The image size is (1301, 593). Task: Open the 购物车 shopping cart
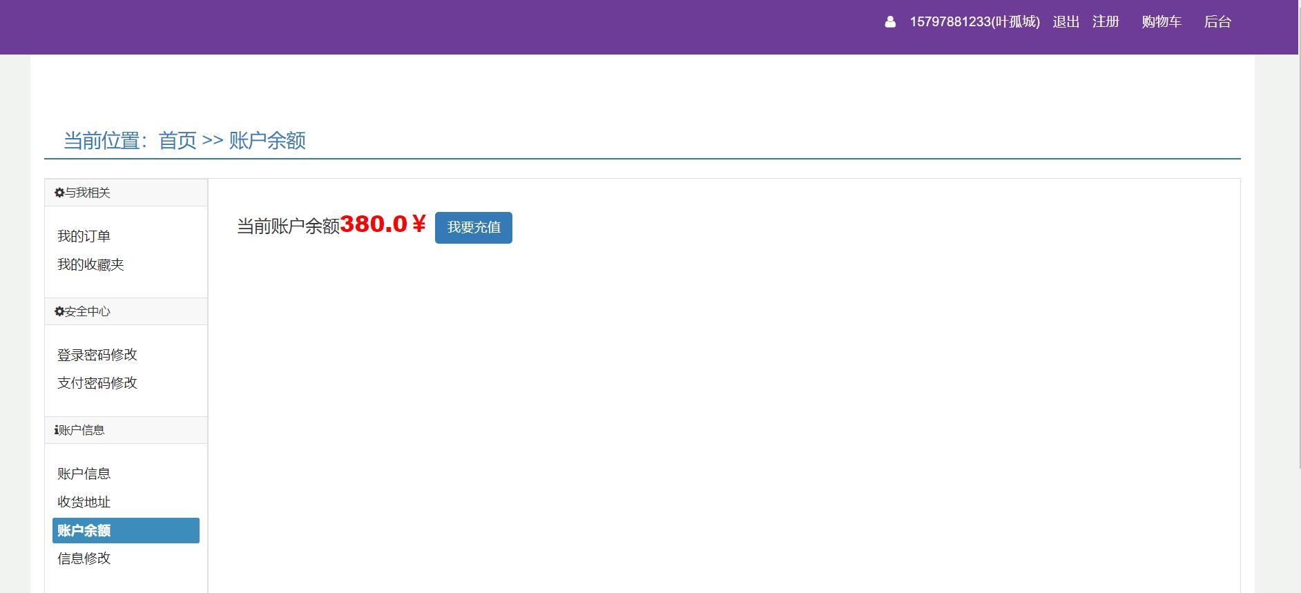(x=1162, y=22)
